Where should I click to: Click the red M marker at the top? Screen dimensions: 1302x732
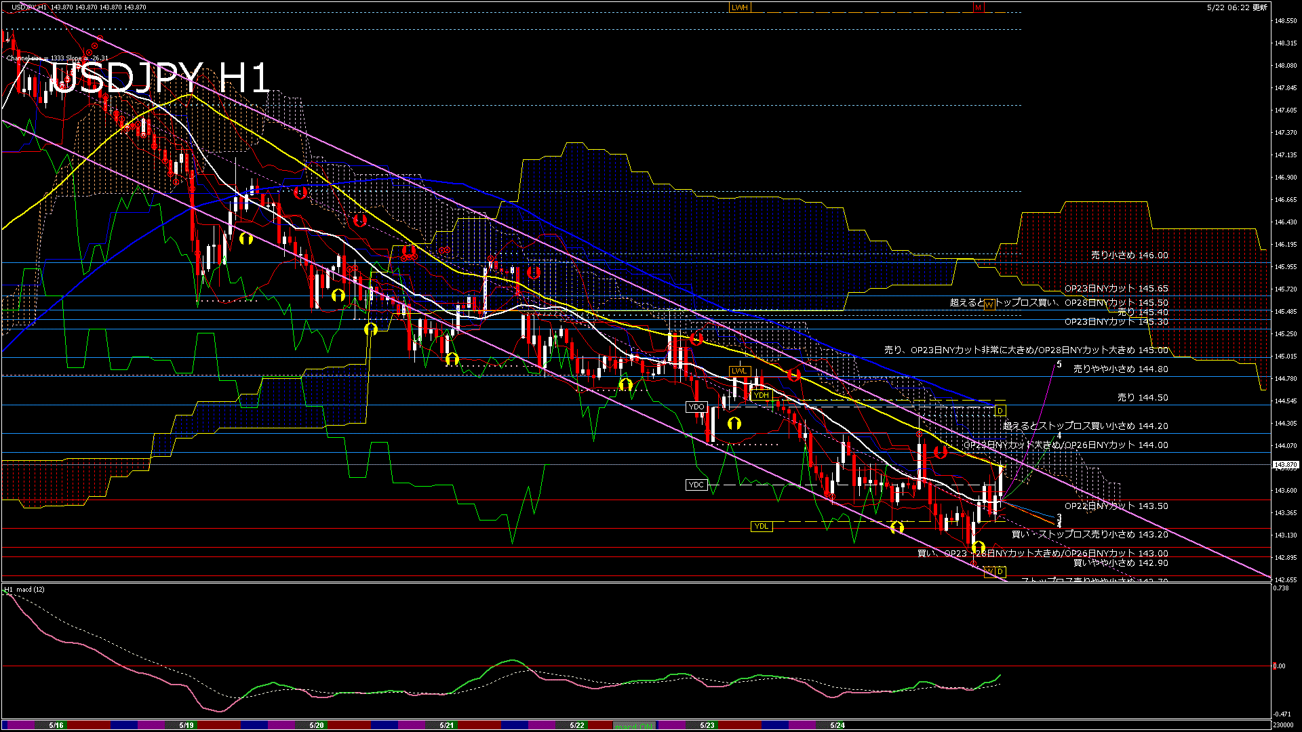click(978, 7)
